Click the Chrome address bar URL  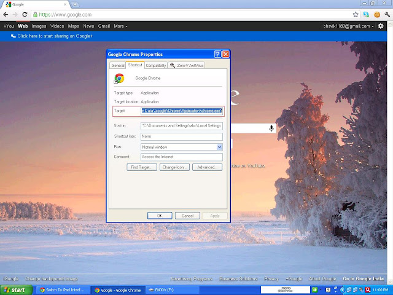pyautogui.click(x=65, y=15)
